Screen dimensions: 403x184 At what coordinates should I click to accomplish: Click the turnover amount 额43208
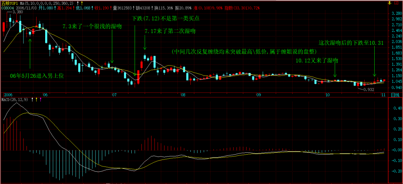[142, 8]
